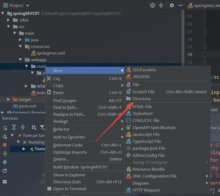Choose Paste from the context menu

click(85, 92)
